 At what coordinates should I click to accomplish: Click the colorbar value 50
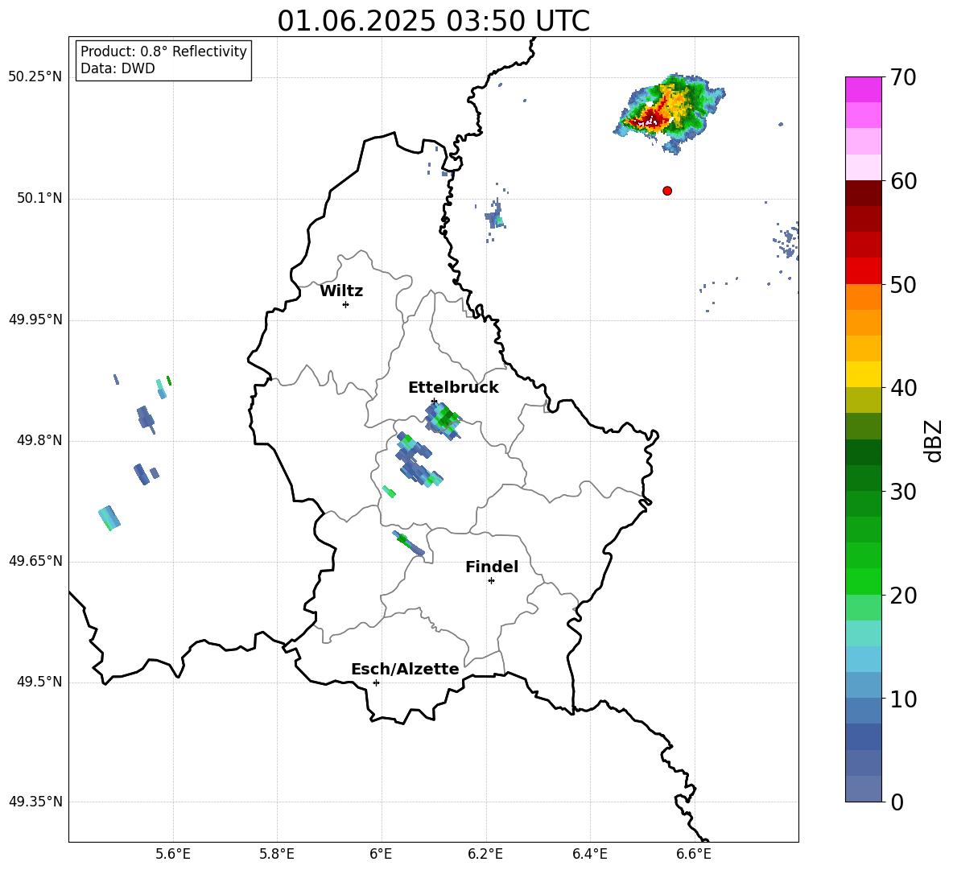[x=903, y=284]
